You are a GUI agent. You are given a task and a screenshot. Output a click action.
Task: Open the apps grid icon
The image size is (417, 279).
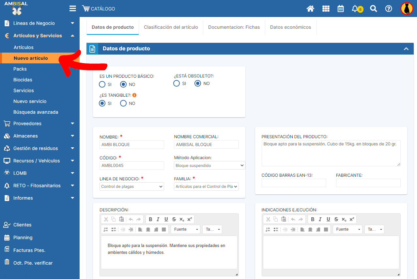(326, 9)
